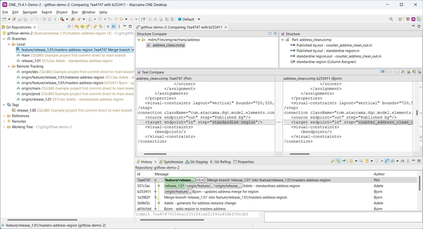This screenshot has height=229, width=423.
Task: Select address_clean.comp in Structure Compare
Action: [x=166, y=45]
